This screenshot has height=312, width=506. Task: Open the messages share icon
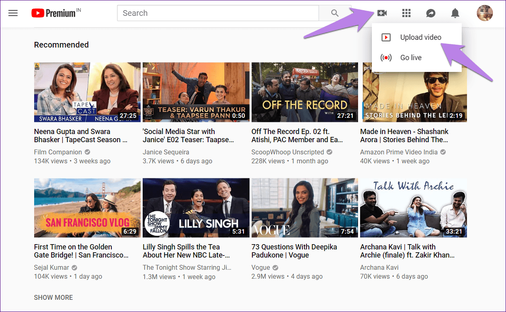[431, 13]
